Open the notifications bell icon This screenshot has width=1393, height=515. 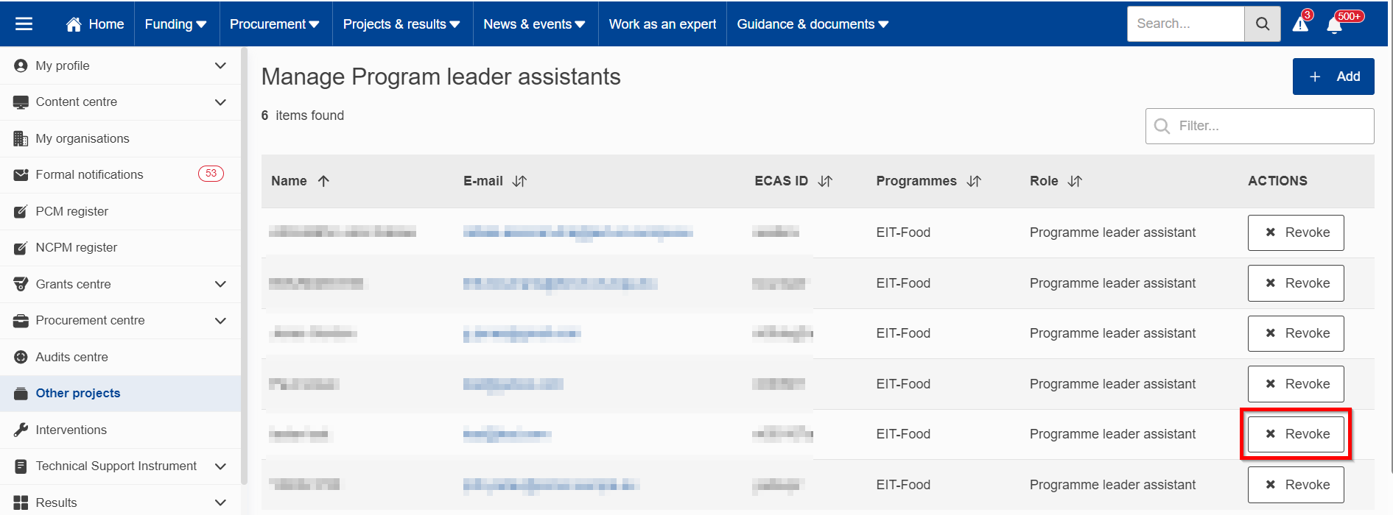pos(1334,25)
